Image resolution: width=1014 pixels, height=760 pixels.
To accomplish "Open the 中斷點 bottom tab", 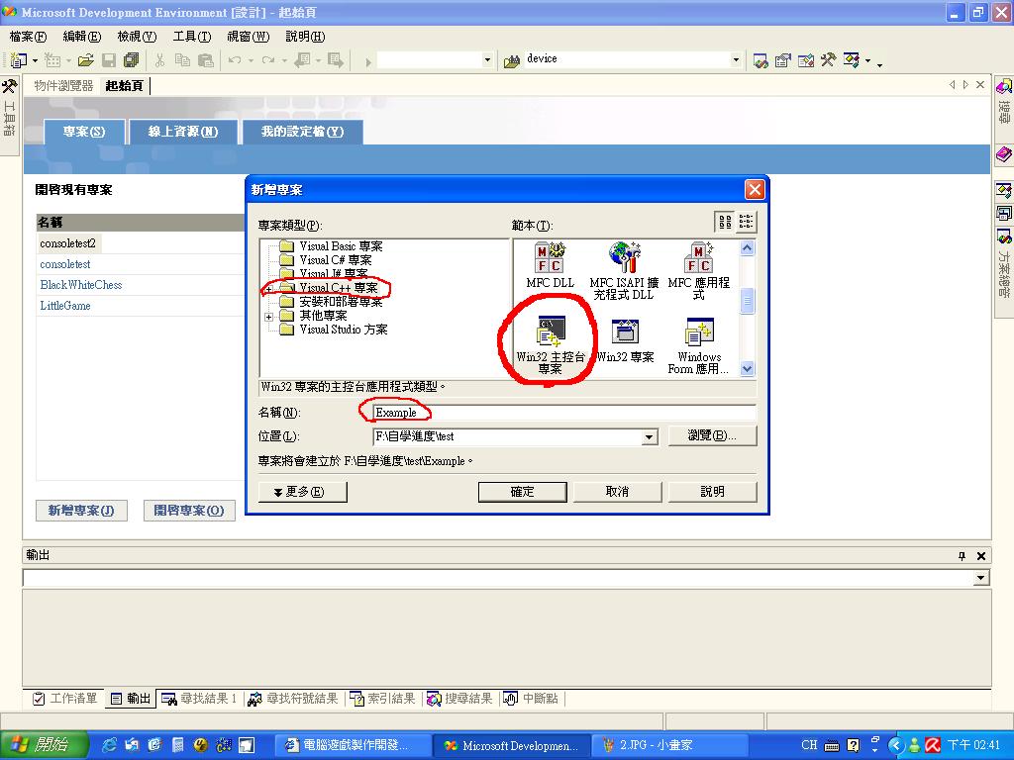I will 531,699.
